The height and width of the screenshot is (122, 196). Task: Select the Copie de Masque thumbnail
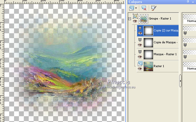(x=148, y=43)
